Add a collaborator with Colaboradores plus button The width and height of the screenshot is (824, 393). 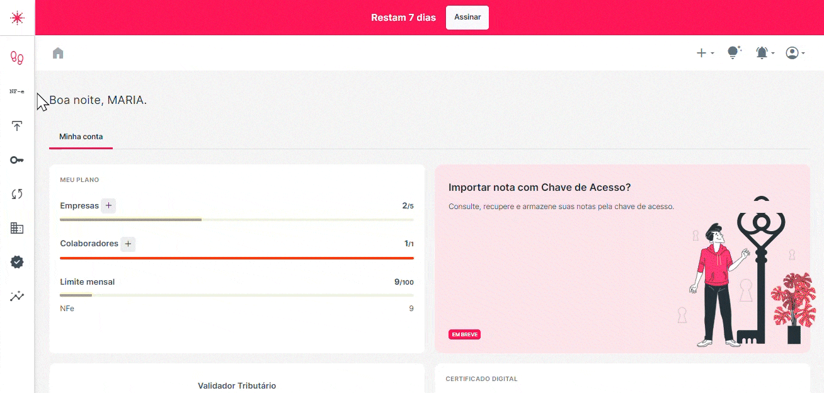coord(128,244)
